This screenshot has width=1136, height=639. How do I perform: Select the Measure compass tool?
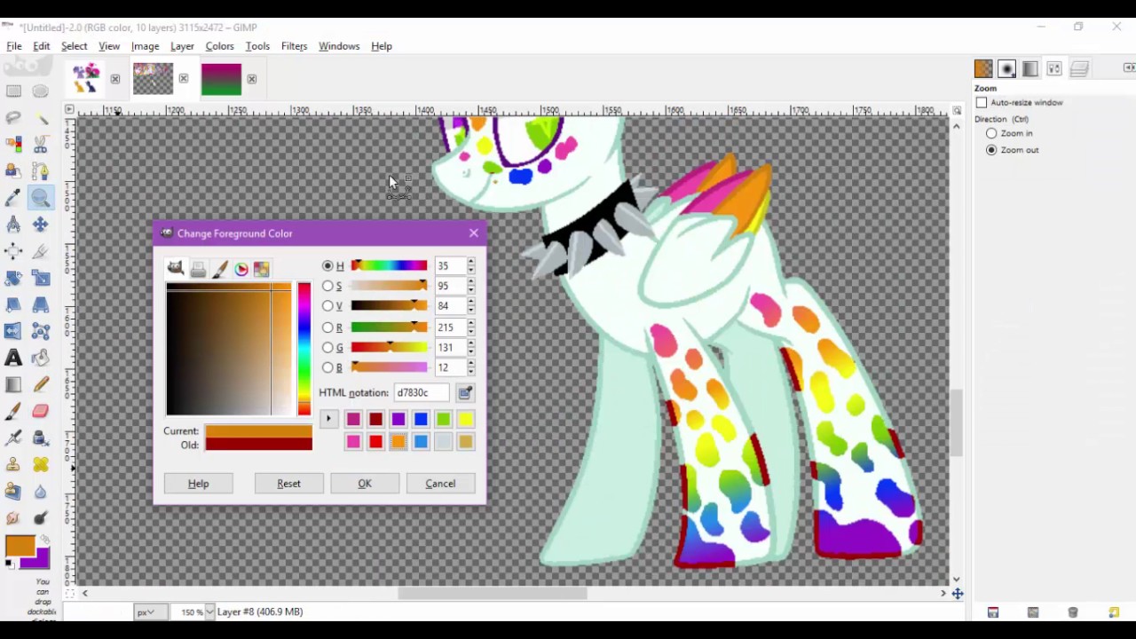pos(13,224)
